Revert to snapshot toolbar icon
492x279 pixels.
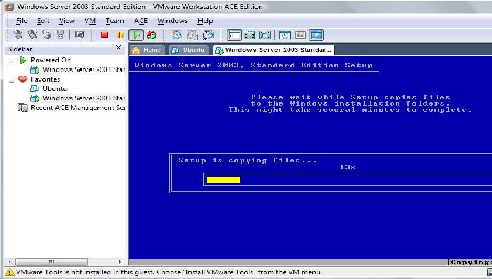tap(192, 35)
